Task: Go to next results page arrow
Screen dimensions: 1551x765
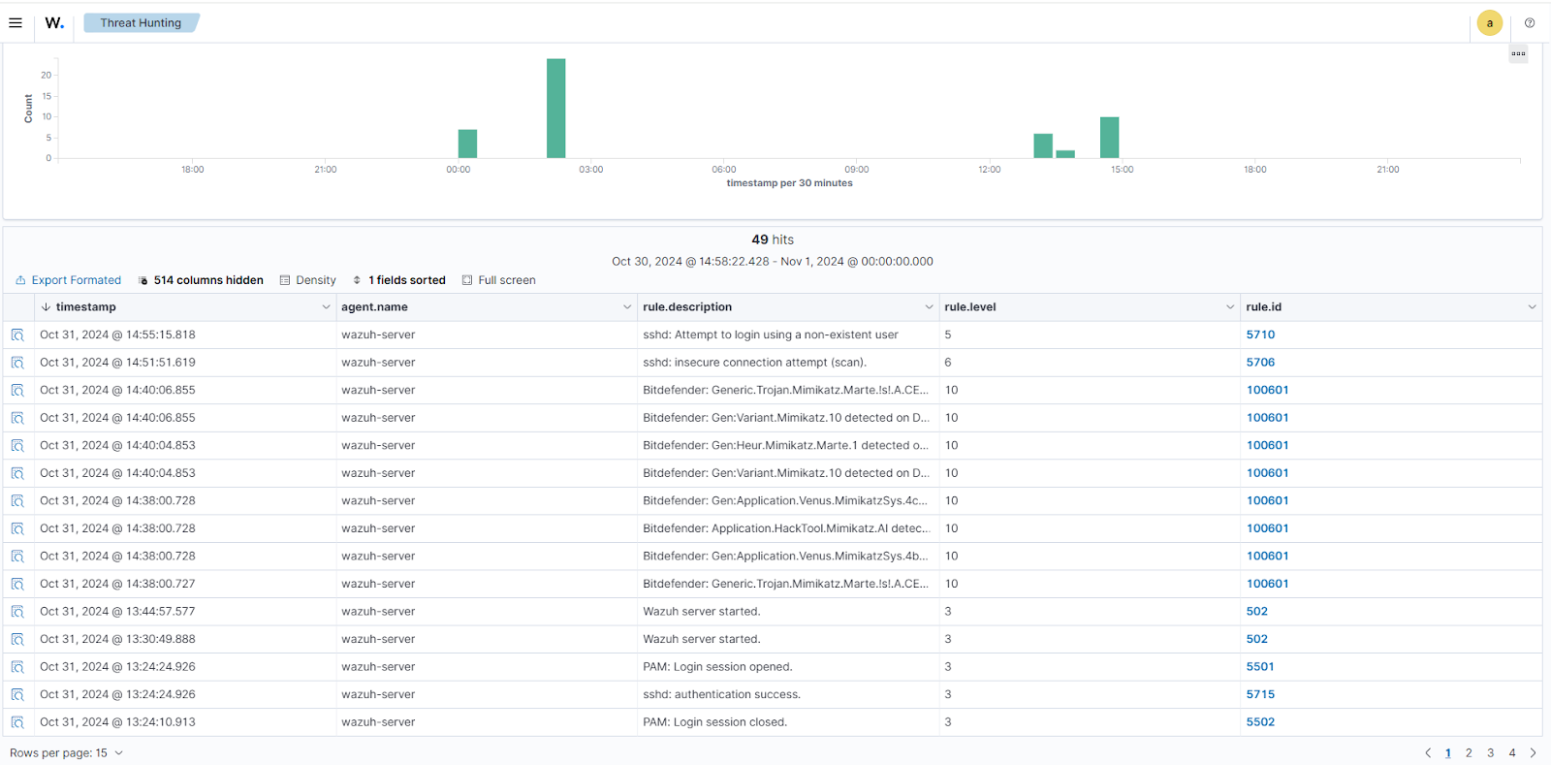Action: pos(1533,753)
